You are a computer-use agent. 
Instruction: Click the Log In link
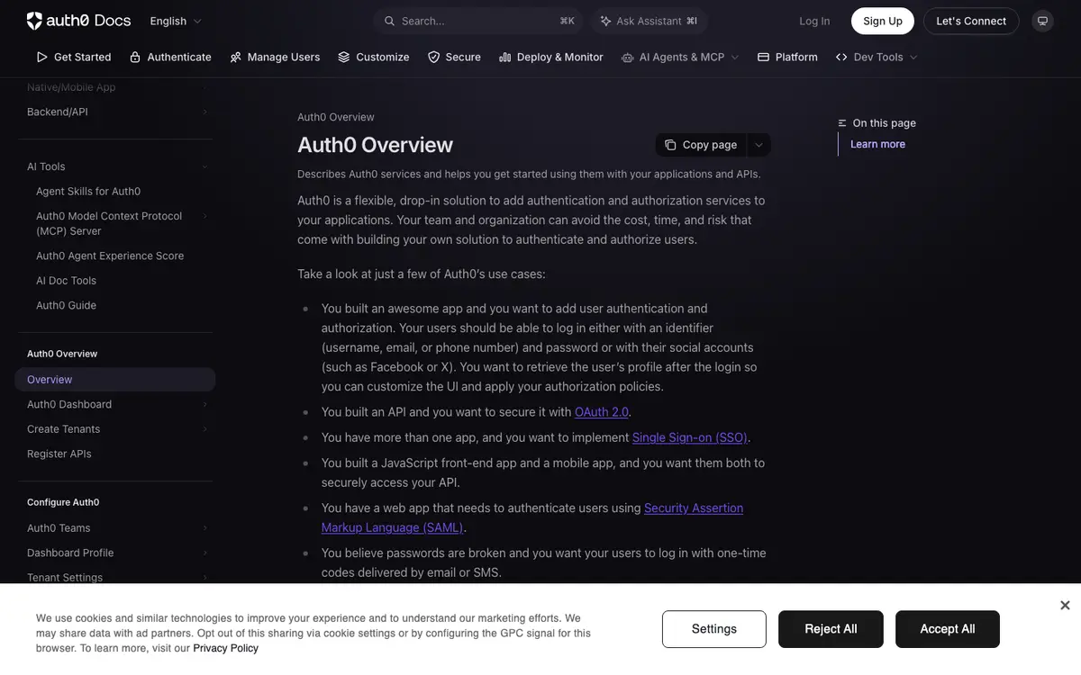pyautogui.click(x=814, y=21)
